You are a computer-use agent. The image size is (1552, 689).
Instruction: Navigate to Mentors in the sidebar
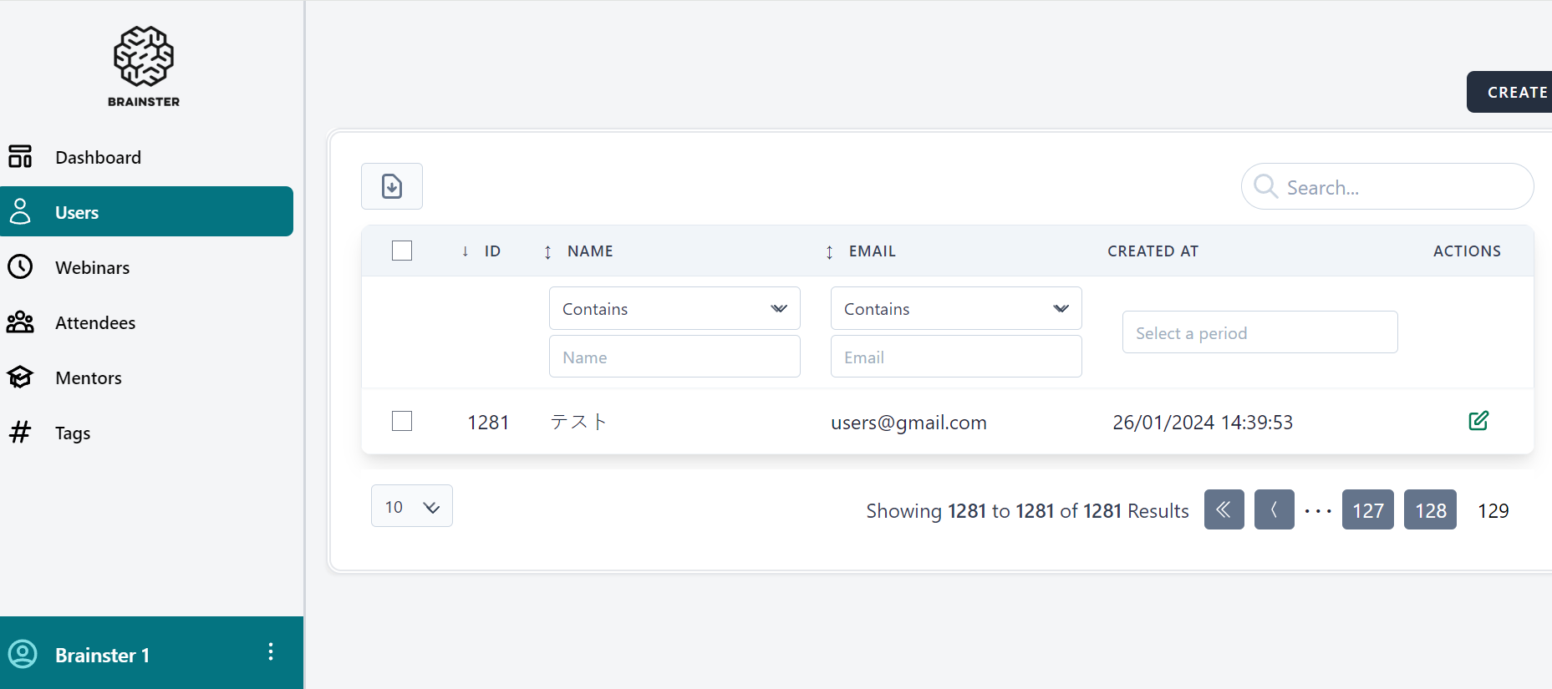[88, 377]
